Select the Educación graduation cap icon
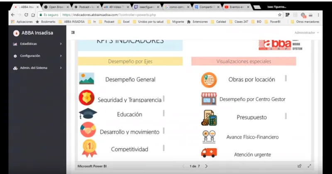332x174 pixels. [88, 114]
